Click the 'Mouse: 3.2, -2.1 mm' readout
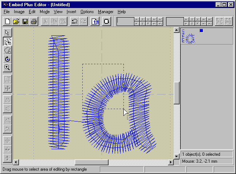The image size is (236, 174). coord(200,161)
